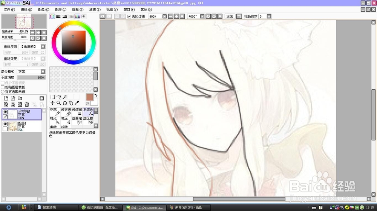Viewport: 377px width, 211px height.
Task: Select the 修正液 eraser tool
Action: pyautogui.click(x=66, y=112)
